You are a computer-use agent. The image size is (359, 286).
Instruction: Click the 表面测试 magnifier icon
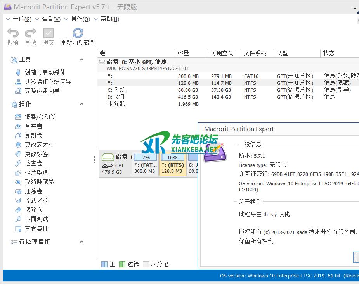tap(18, 219)
